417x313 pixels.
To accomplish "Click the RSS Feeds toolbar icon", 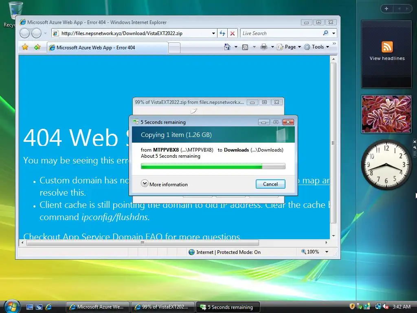I will [x=245, y=47].
